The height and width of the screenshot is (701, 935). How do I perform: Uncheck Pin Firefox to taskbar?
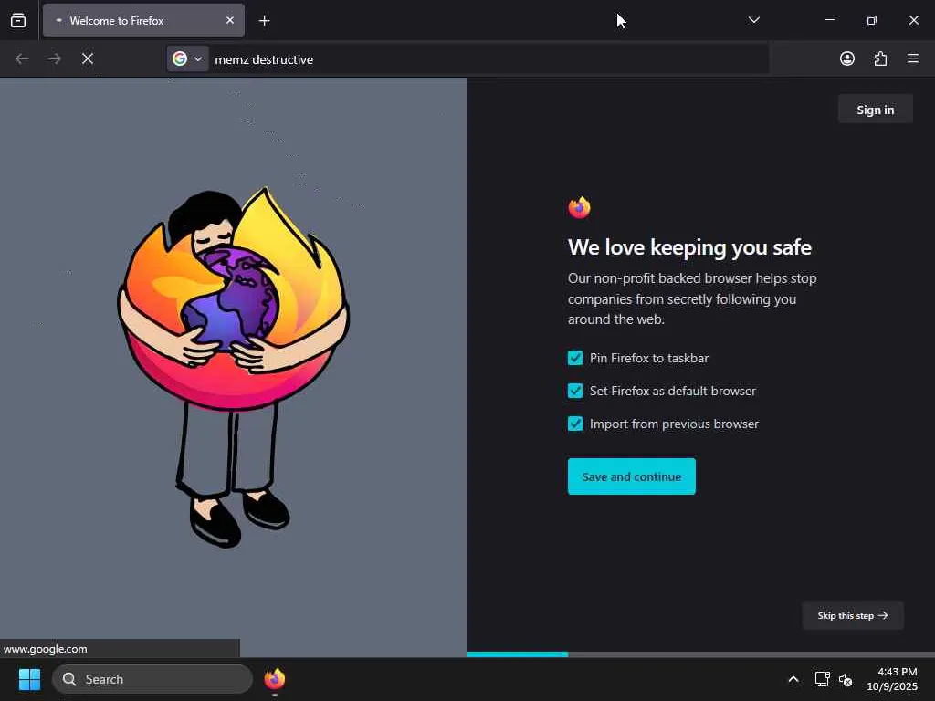575,358
